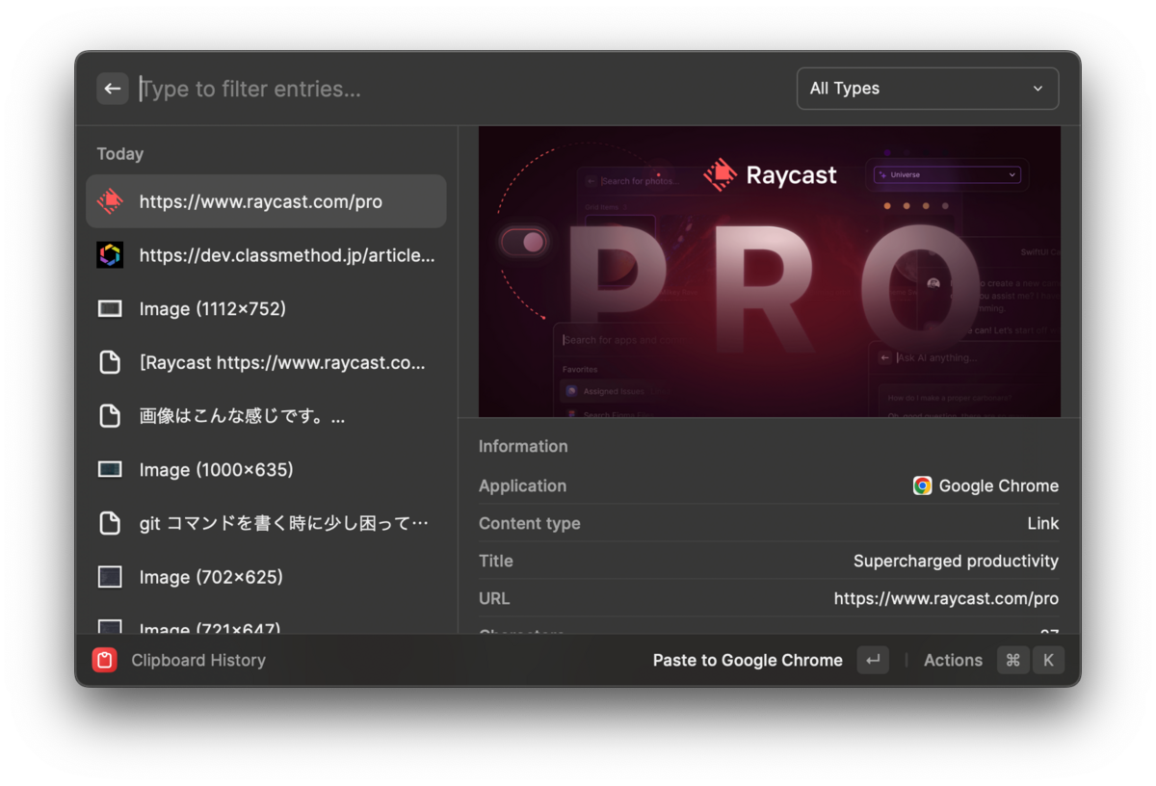Open the All Types dropdown
The image size is (1156, 786).
point(928,89)
